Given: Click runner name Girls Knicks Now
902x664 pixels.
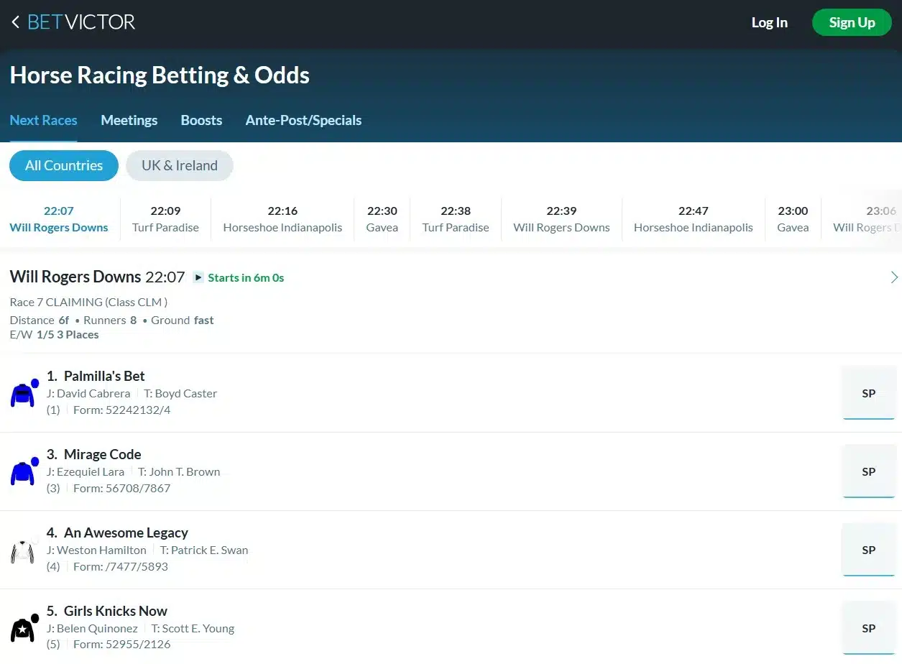Looking at the screenshot, I should [x=115, y=611].
